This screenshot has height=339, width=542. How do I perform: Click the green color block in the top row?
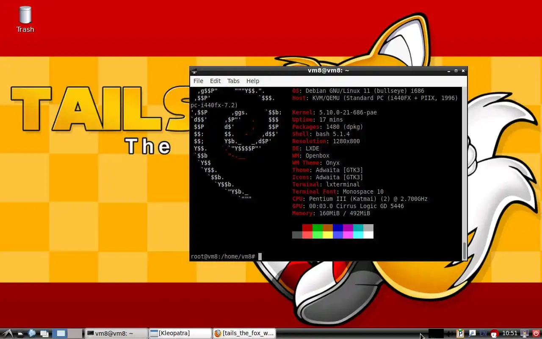[318, 228]
